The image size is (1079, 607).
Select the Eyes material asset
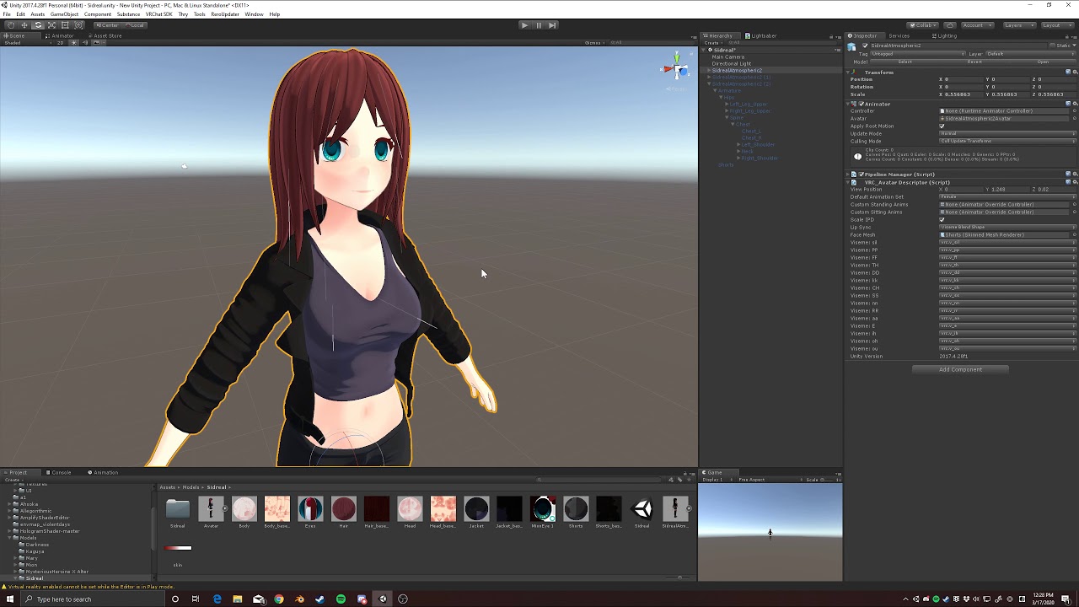pyautogui.click(x=310, y=508)
